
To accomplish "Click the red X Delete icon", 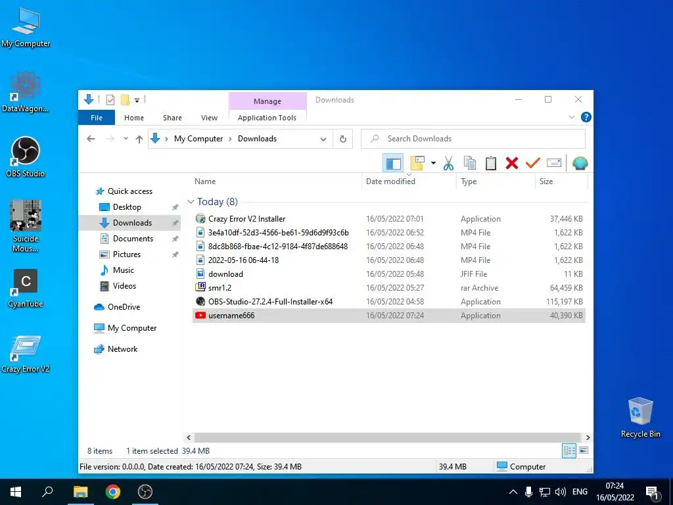I will click(511, 163).
